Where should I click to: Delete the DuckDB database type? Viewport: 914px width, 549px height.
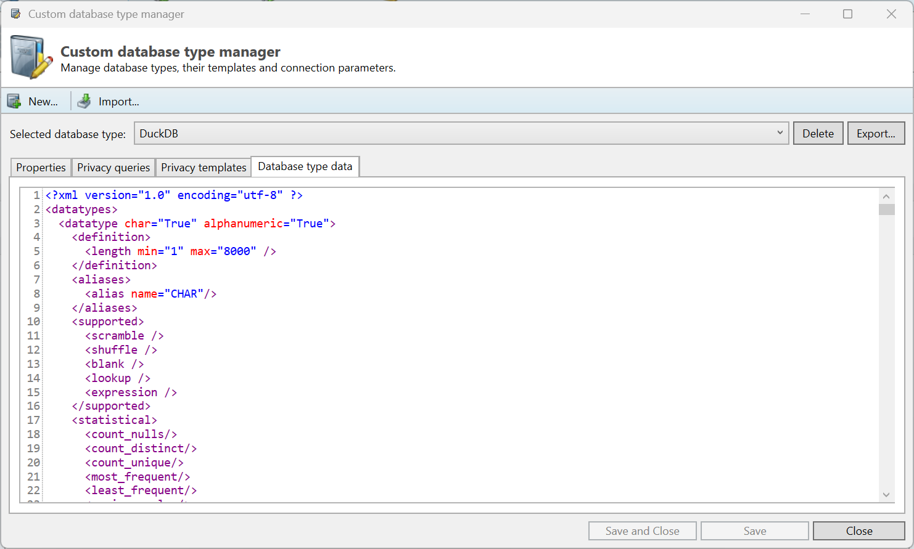click(x=818, y=133)
